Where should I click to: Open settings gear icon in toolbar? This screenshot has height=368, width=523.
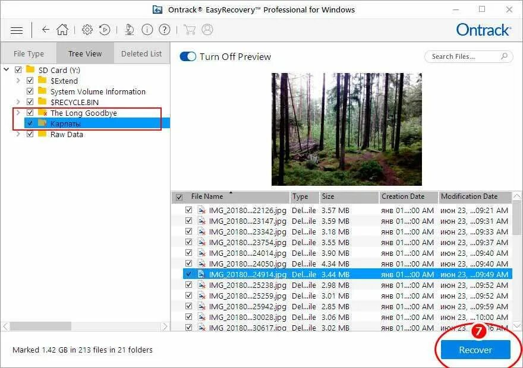87,30
